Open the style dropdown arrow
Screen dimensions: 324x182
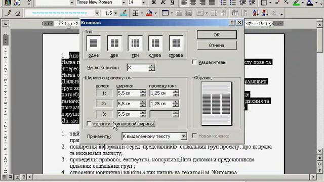(72, 3)
